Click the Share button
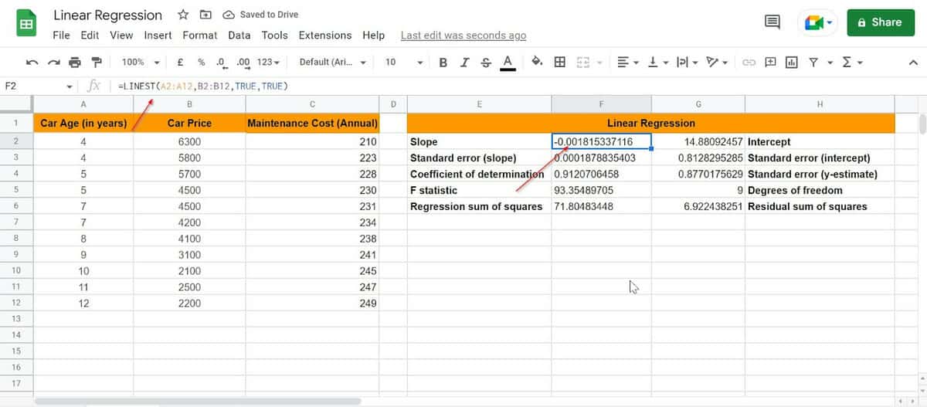 pyautogui.click(x=880, y=22)
